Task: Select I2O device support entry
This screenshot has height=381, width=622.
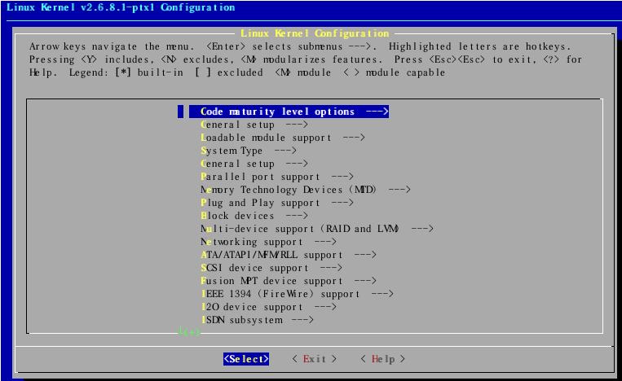Action: tap(268, 307)
